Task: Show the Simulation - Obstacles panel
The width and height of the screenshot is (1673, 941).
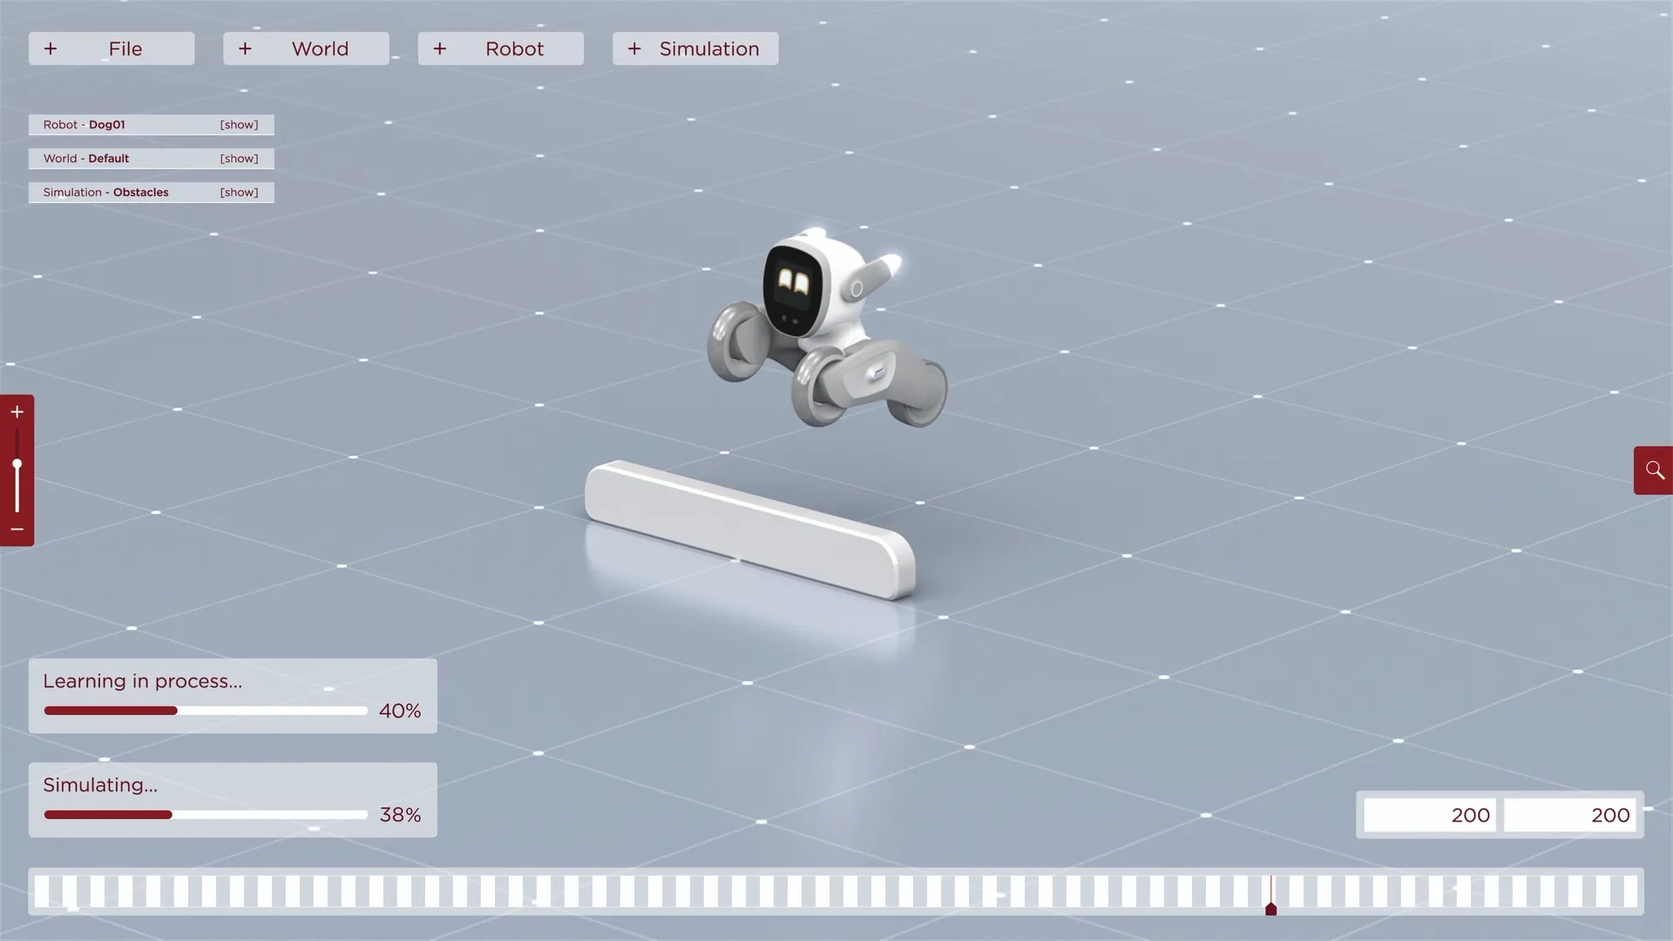Action: pyautogui.click(x=239, y=193)
